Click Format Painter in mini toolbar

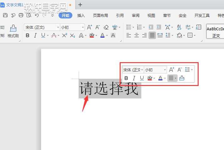click(182, 78)
